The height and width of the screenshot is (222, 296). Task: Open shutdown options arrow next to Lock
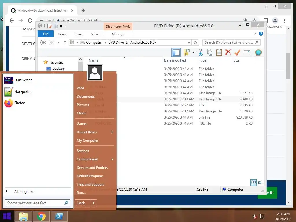tap(94, 203)
